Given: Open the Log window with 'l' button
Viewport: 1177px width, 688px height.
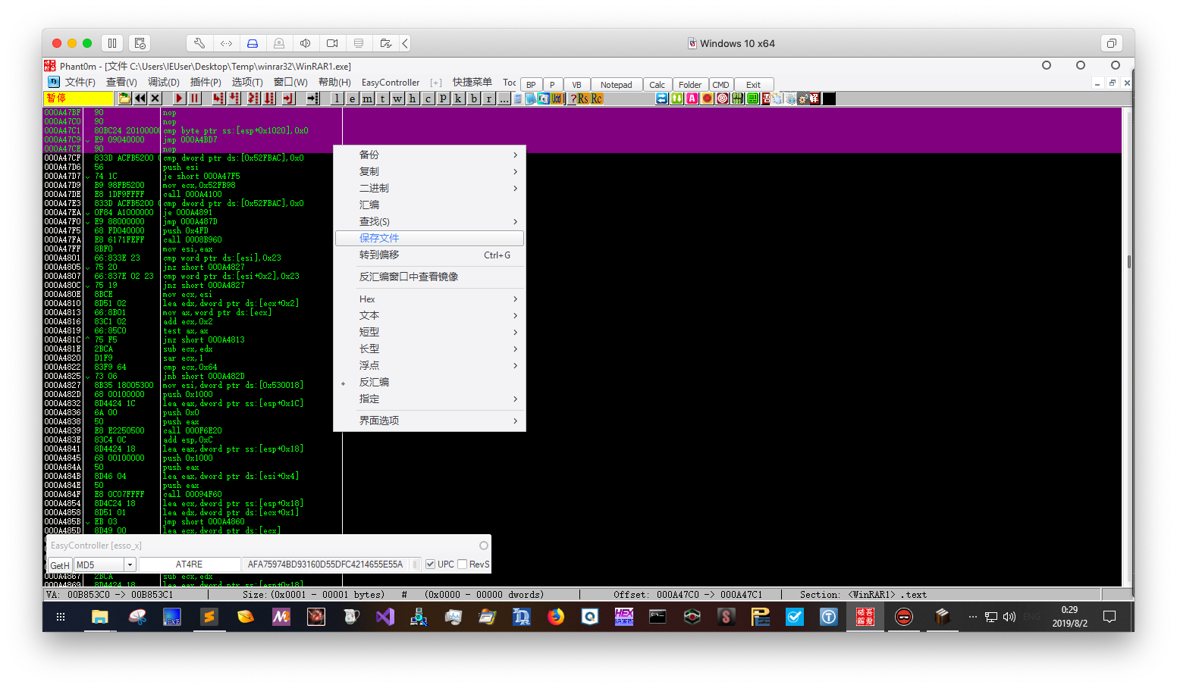Looking at the screenshot, I should (x=337, y=99).
